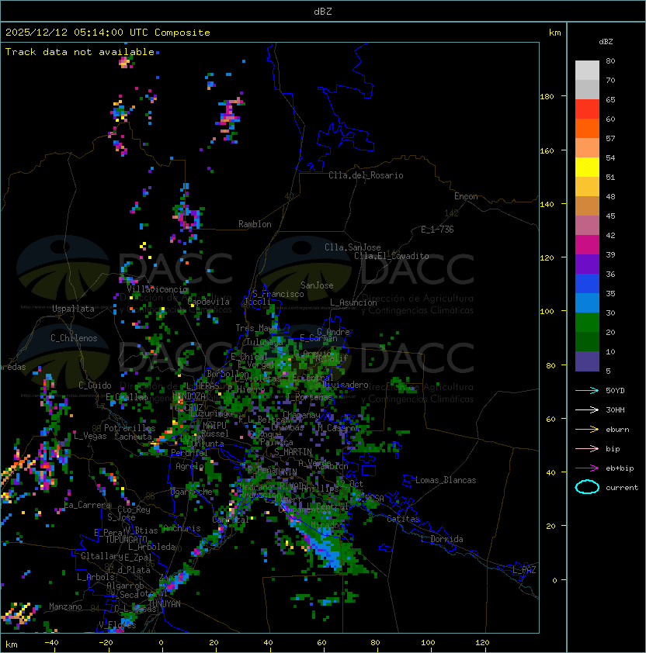Click the cyan 'current' ellipse legend icon

(x=587, y=487)
